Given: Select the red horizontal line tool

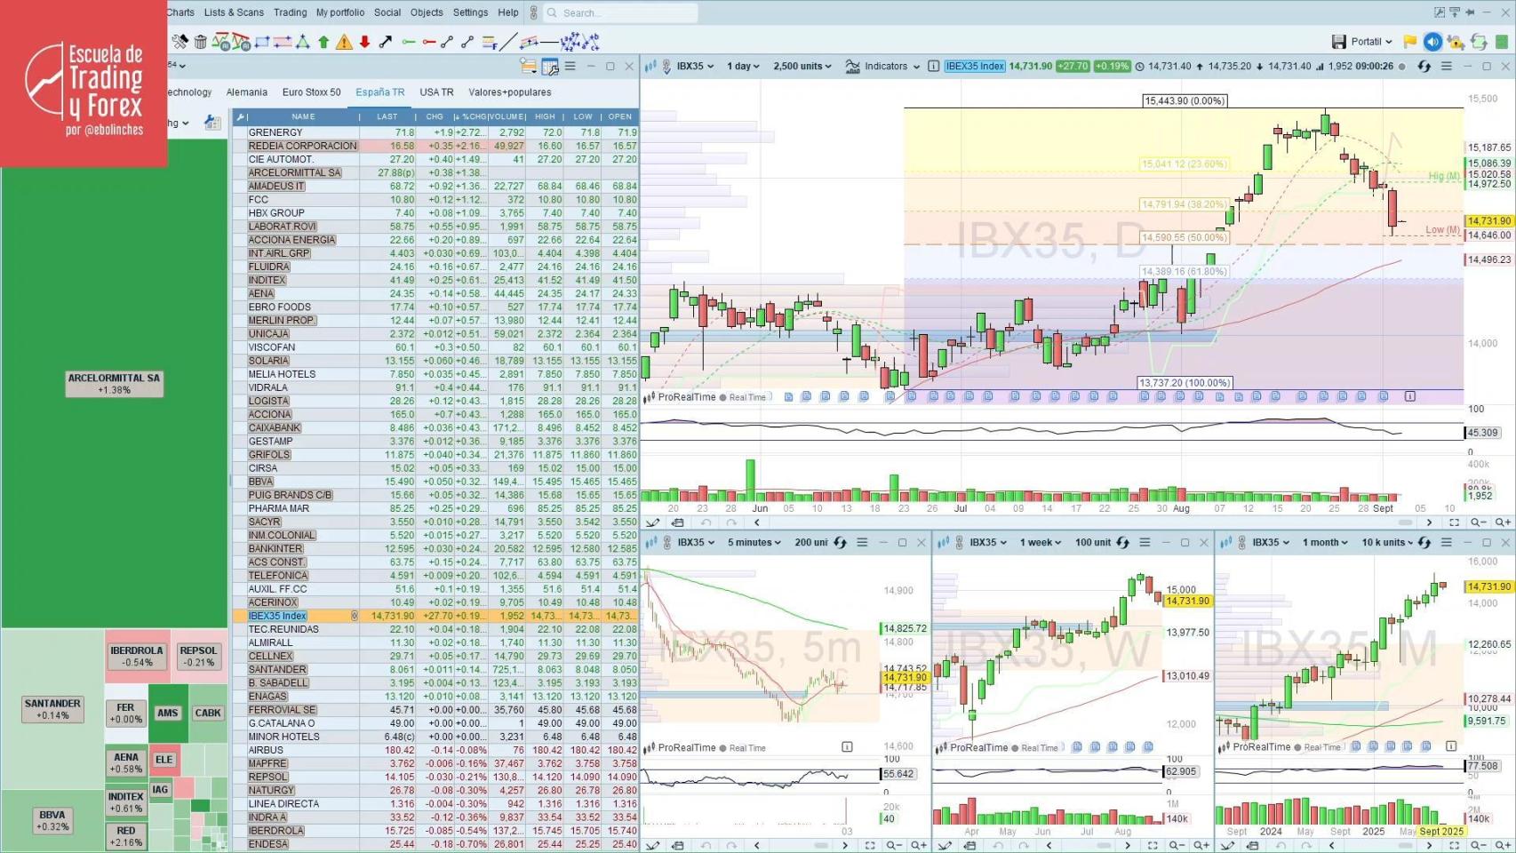Looking at the screenshot, I should pos(429,42).
